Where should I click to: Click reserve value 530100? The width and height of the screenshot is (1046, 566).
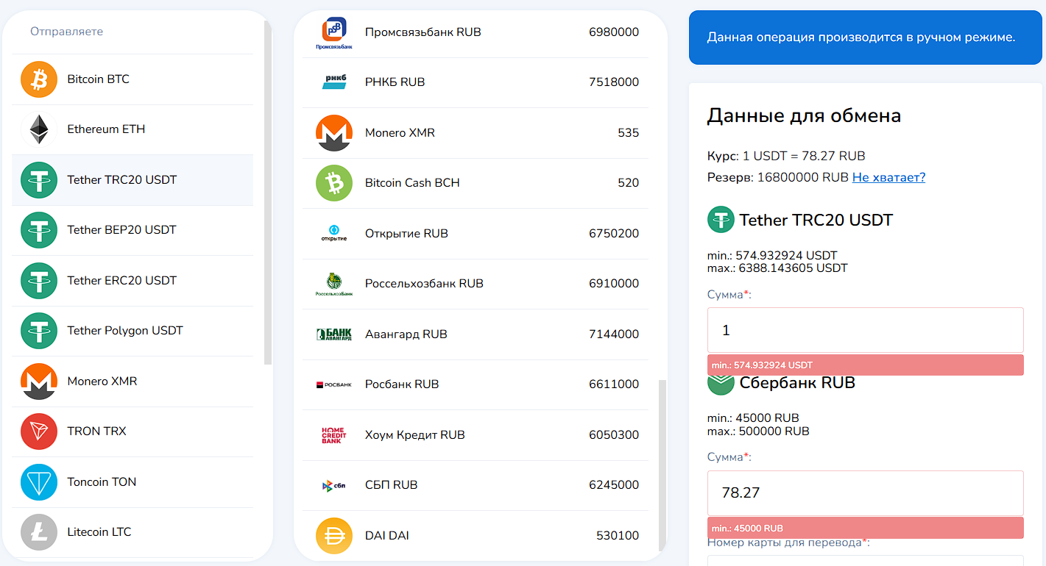tap(617, 536)
